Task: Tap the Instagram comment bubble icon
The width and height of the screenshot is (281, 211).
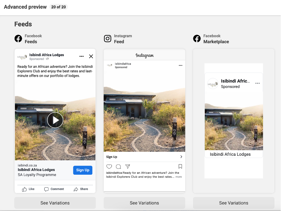Action: click(118, 166)
